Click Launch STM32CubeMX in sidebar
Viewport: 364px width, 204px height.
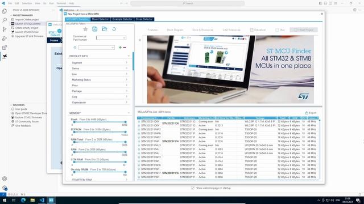28,24
